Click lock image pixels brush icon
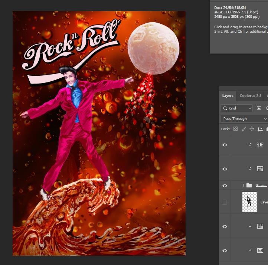Screen dimensions: 268x265 (x=244, y=129)
